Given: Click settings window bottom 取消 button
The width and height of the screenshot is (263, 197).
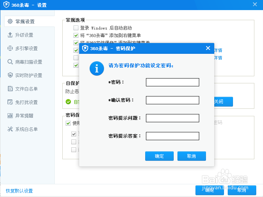Looking at the screenshot, I should tap(242, 190).
